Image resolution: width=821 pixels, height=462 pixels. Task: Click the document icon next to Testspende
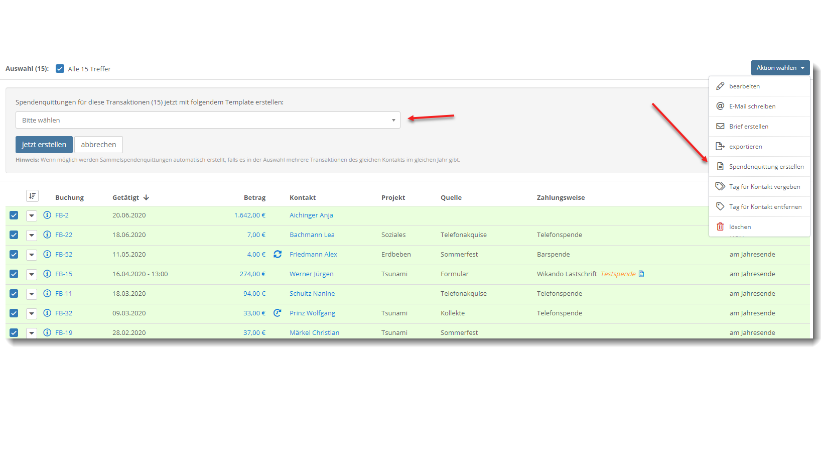(641, 274)
